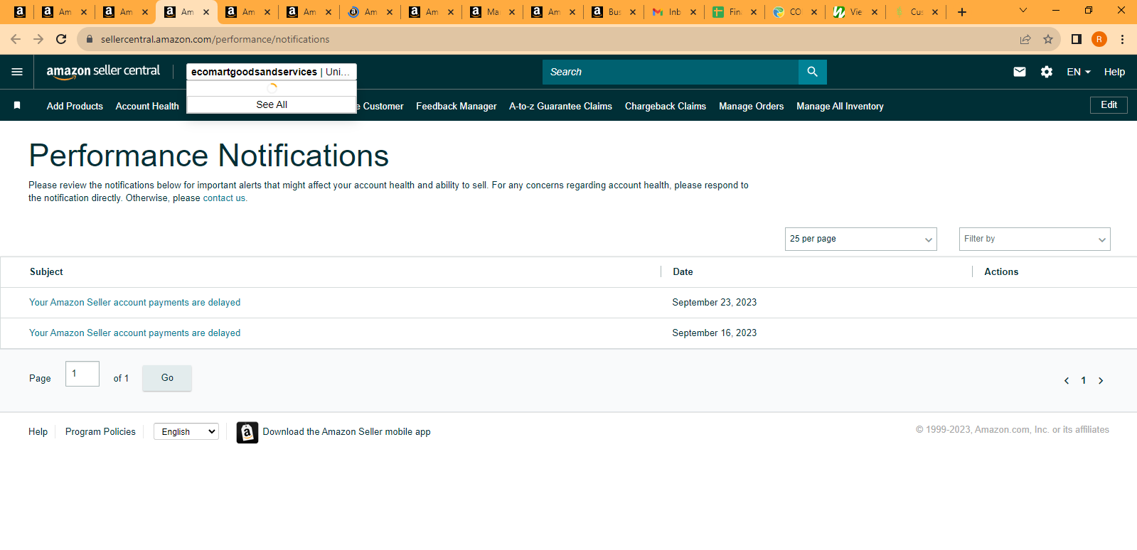
Task: Click the browser forward arrow
Action: [38, 39]
